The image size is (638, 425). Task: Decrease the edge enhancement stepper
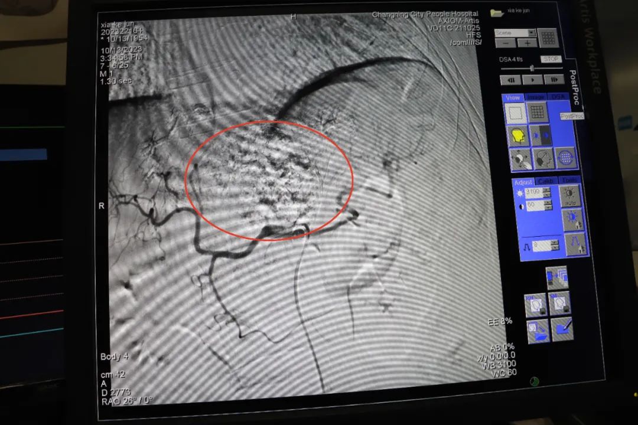point(555,249)
